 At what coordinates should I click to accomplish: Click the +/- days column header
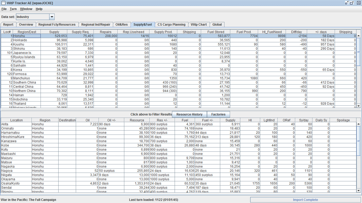[321, 32]
